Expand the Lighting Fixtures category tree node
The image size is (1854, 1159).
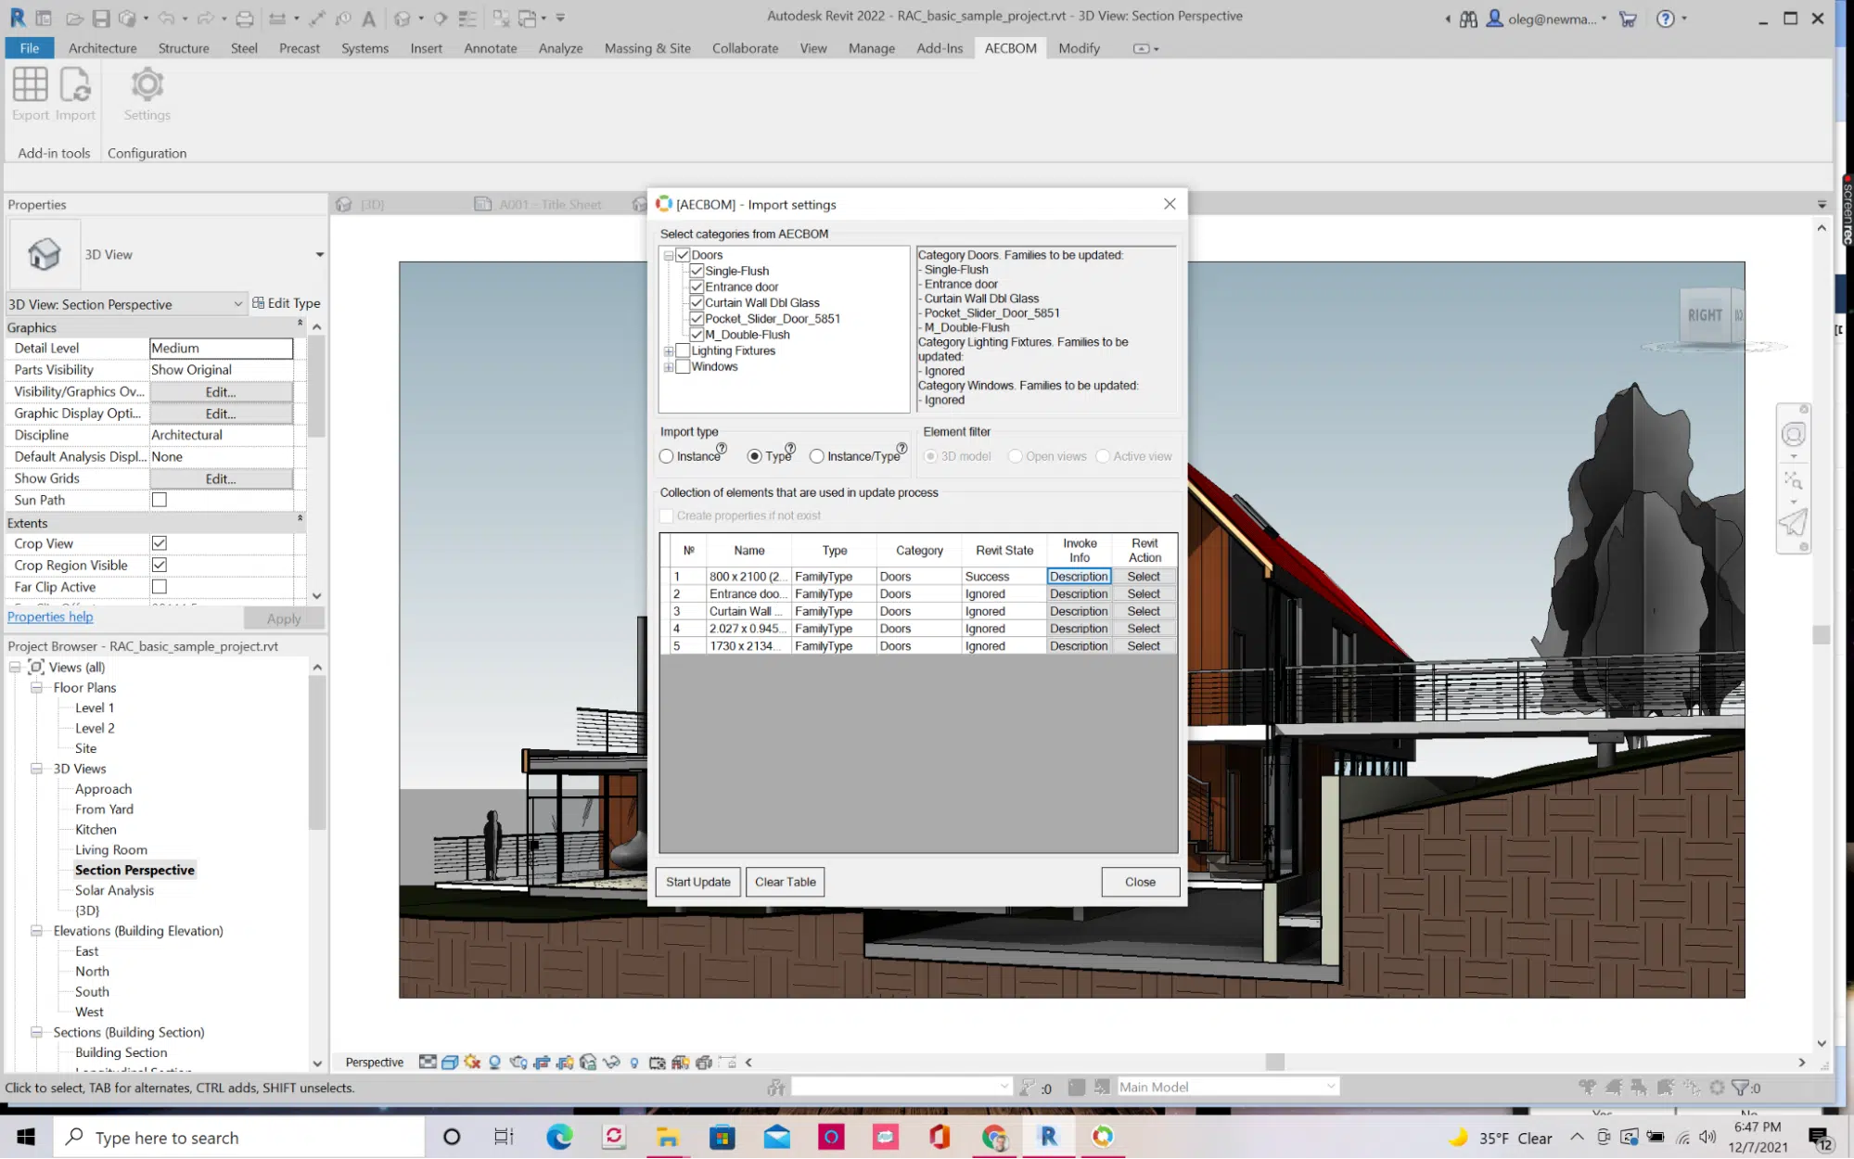(x=668, y=351)
